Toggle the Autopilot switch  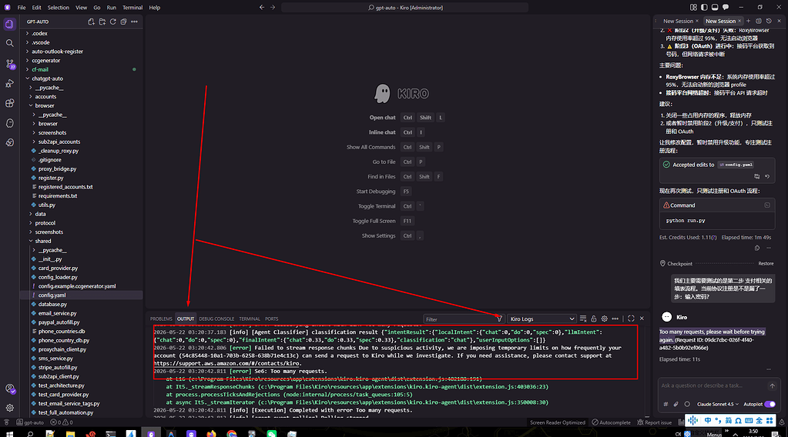tap(770, 404)
